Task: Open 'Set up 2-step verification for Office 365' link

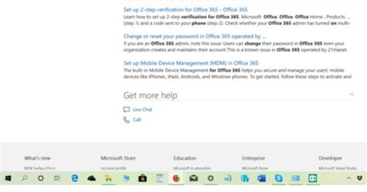Action: (185, 9)
